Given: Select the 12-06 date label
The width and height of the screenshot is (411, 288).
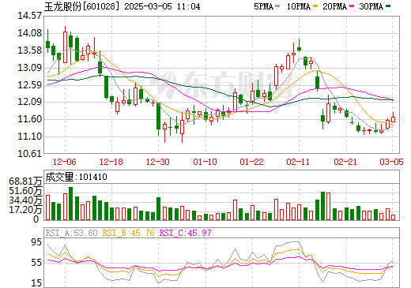Looking at the screenshot, I should pyautogui.click(x=65, y=162).
